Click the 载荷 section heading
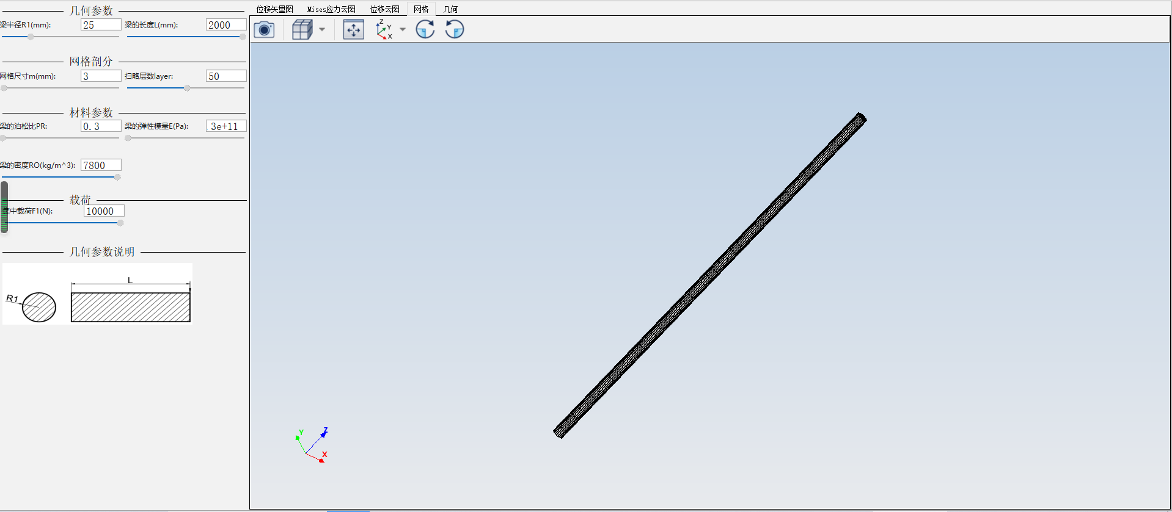 (80, 200)
